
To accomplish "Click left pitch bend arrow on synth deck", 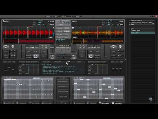I will point(91,52).
